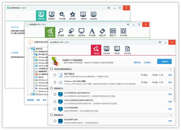Collapse the 网络加速 section chevron

170,115
